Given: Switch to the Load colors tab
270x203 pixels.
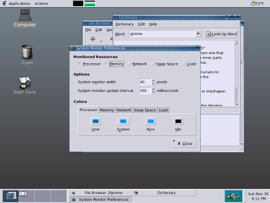Looking at the screenshot, I should 163,110.
